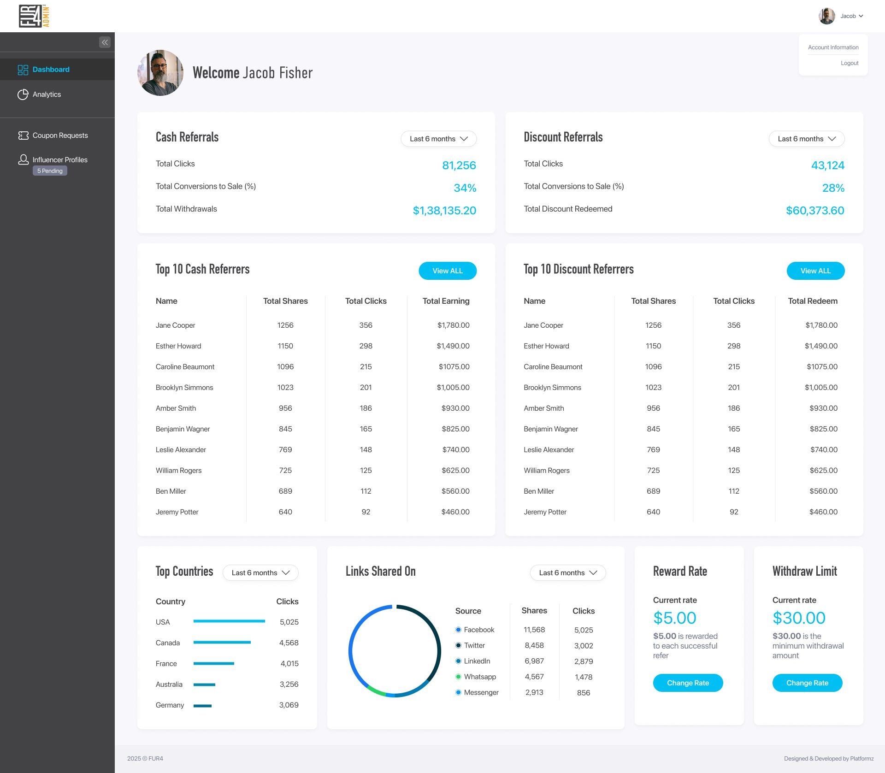The height and width of the screenshot is (773, 885).
Task: Collapse the sidebar with the double-chevron icon
Action: (x=105, y=42)
